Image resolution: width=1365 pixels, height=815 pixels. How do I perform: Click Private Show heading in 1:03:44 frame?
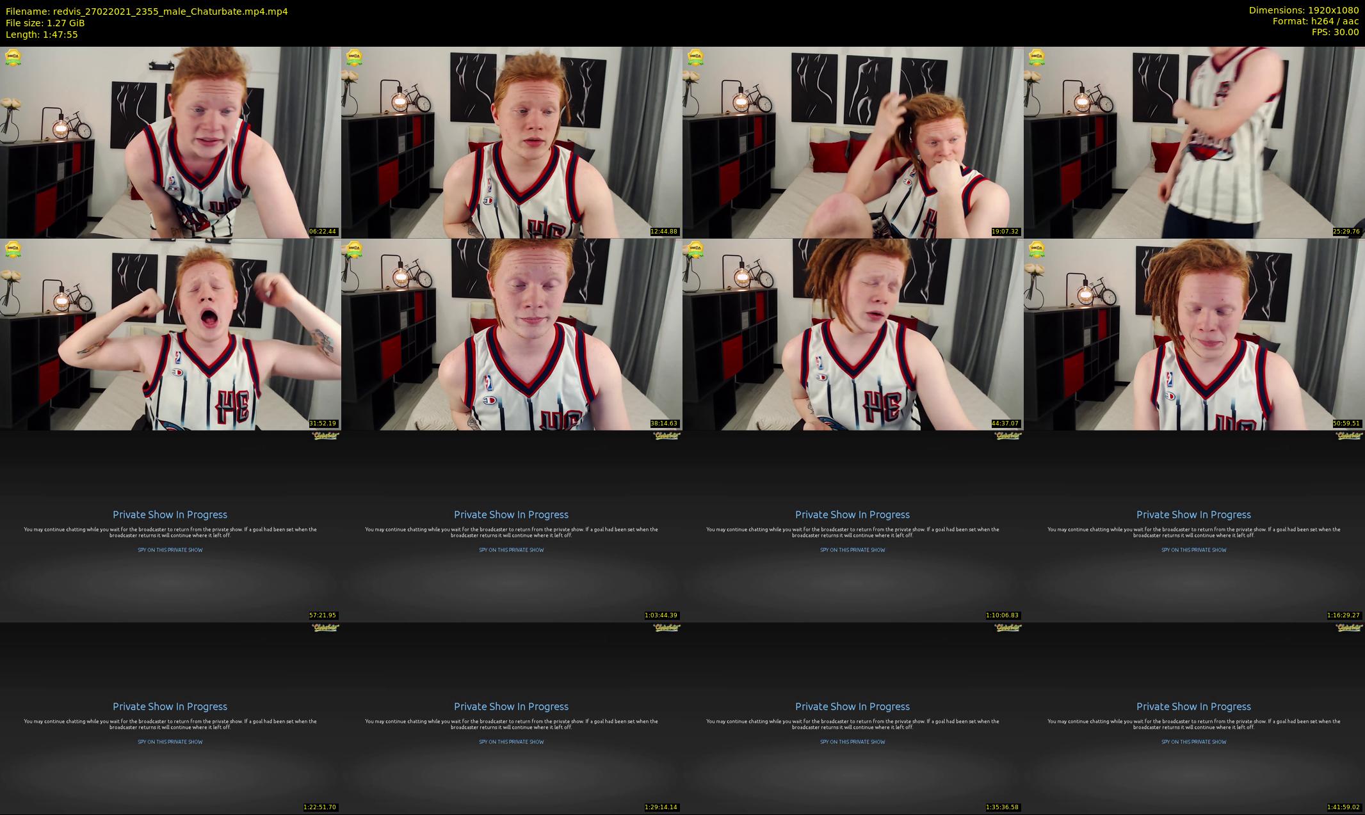[511, 514]
